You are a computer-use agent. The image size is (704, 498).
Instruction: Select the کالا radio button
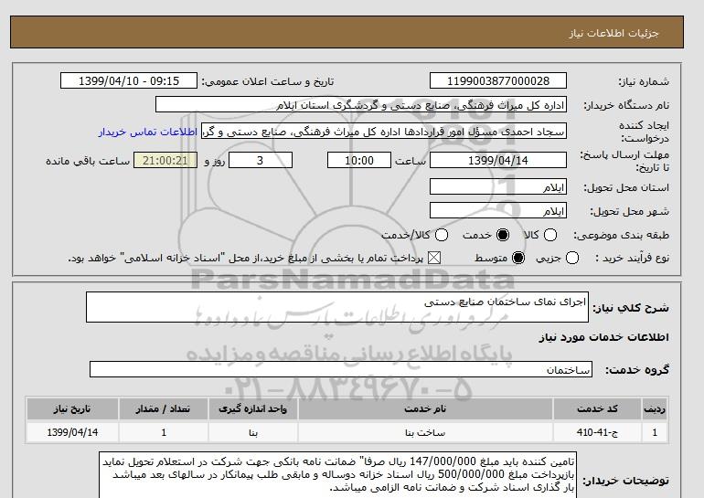tap(550, 235)
